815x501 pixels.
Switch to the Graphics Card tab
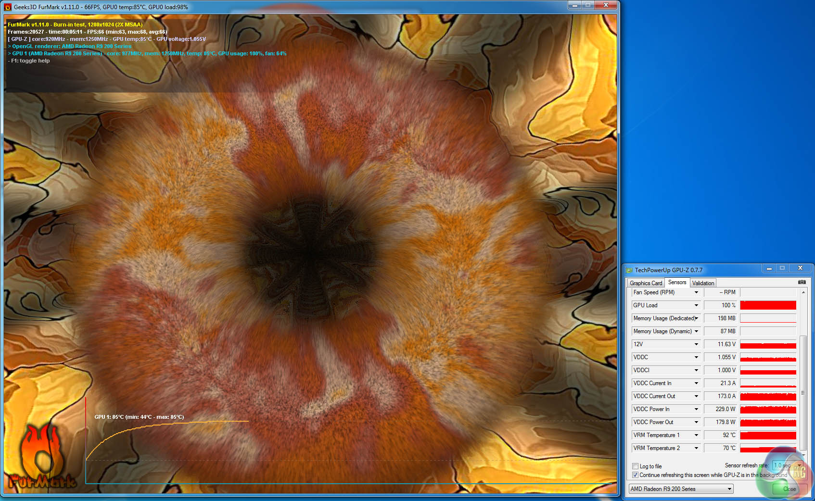(x=646, y=283)
